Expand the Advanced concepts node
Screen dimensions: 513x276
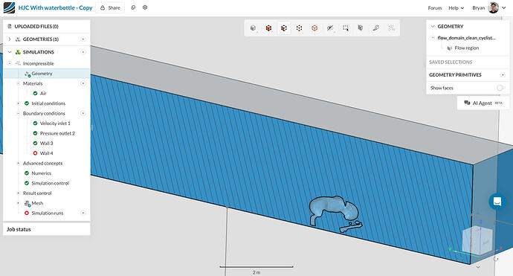coord(19,164)
